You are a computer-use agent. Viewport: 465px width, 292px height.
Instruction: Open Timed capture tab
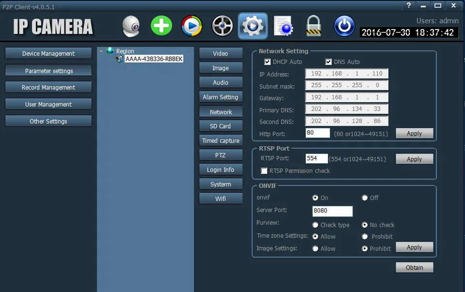220,140
